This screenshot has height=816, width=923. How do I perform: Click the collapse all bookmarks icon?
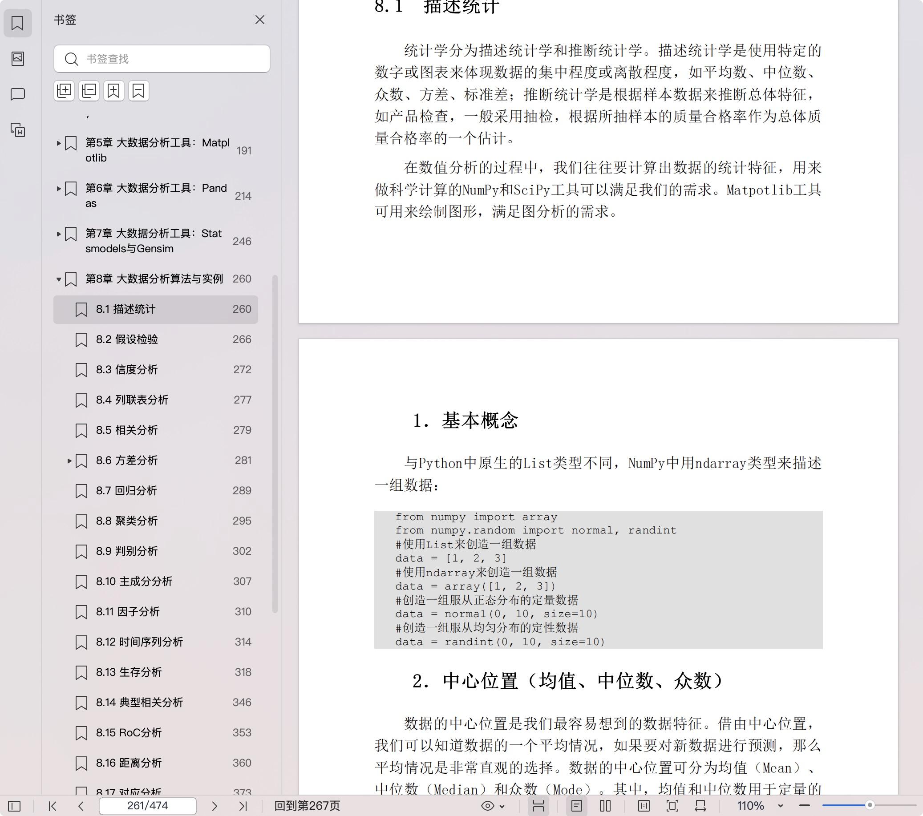89,91
